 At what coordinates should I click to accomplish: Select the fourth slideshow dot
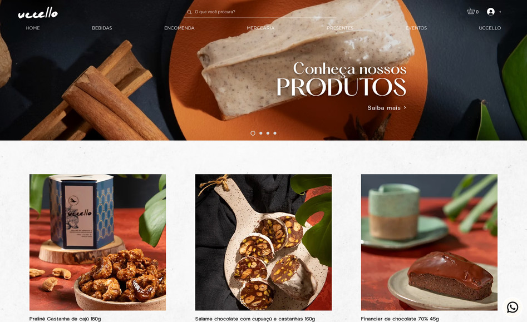(x=275, y=133)
